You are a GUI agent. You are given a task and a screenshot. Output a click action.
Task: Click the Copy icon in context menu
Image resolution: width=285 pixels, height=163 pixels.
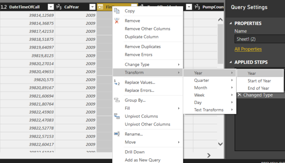pos(117,11)
